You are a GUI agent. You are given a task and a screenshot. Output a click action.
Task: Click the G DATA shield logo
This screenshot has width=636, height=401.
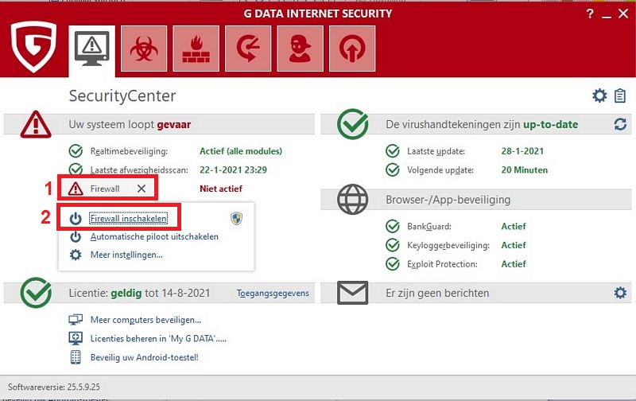pyautogui.click(x=33, y=47)
